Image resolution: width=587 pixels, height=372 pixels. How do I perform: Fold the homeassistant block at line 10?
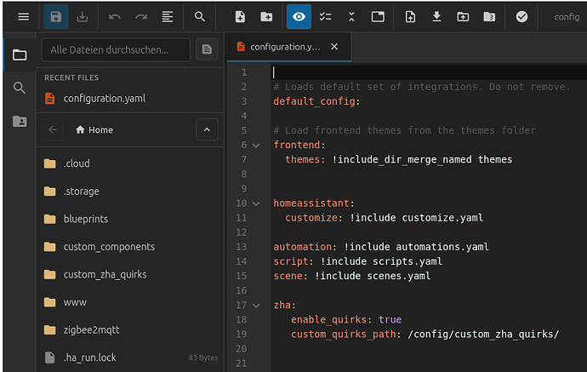pos(256,203)
